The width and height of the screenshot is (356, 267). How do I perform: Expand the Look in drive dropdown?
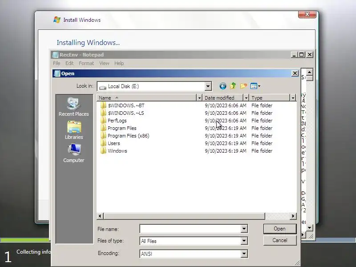click(x=208, y=86)
